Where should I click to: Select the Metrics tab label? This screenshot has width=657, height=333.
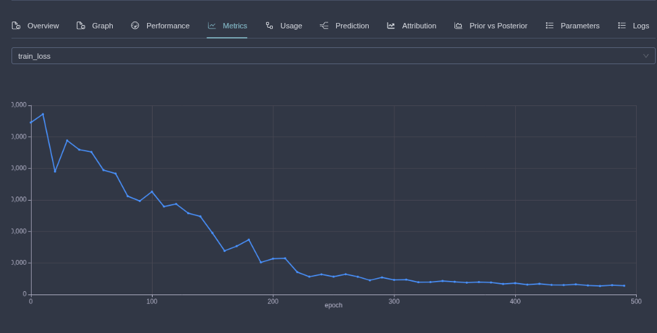click(235, 26)
